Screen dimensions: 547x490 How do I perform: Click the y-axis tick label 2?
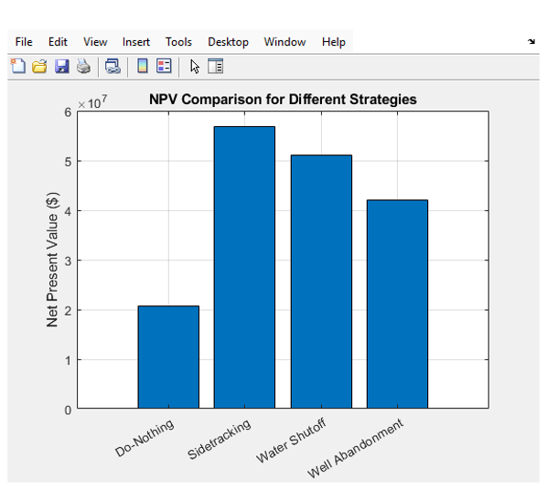(x=68, y=311)
